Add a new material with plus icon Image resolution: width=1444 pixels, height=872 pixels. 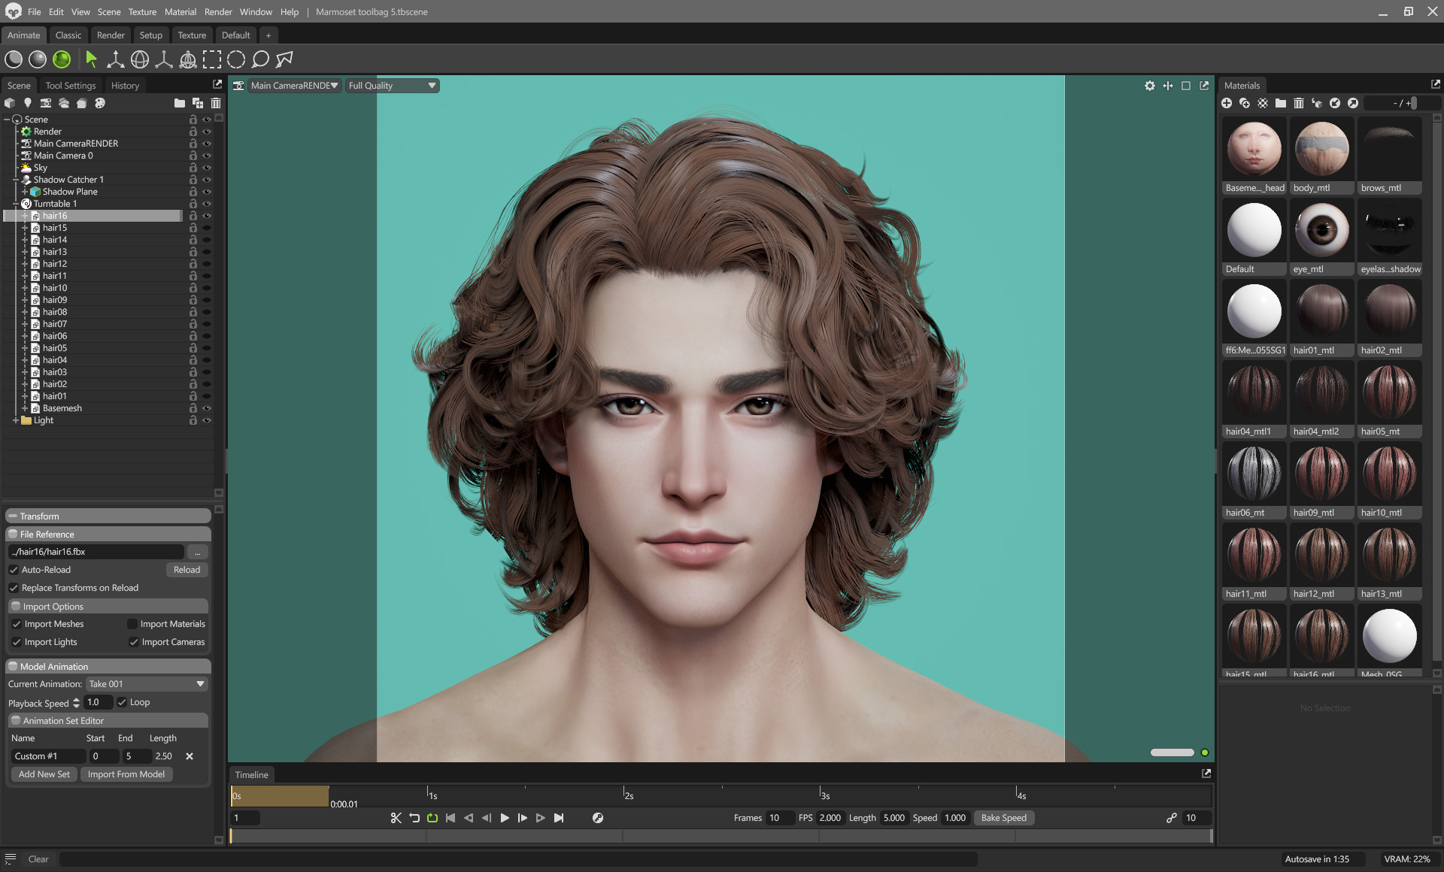tap(1227, 103)
